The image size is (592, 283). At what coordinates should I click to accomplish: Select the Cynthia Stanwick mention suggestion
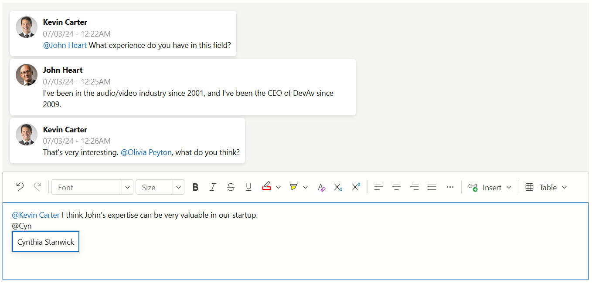click(x=45, y=241)
